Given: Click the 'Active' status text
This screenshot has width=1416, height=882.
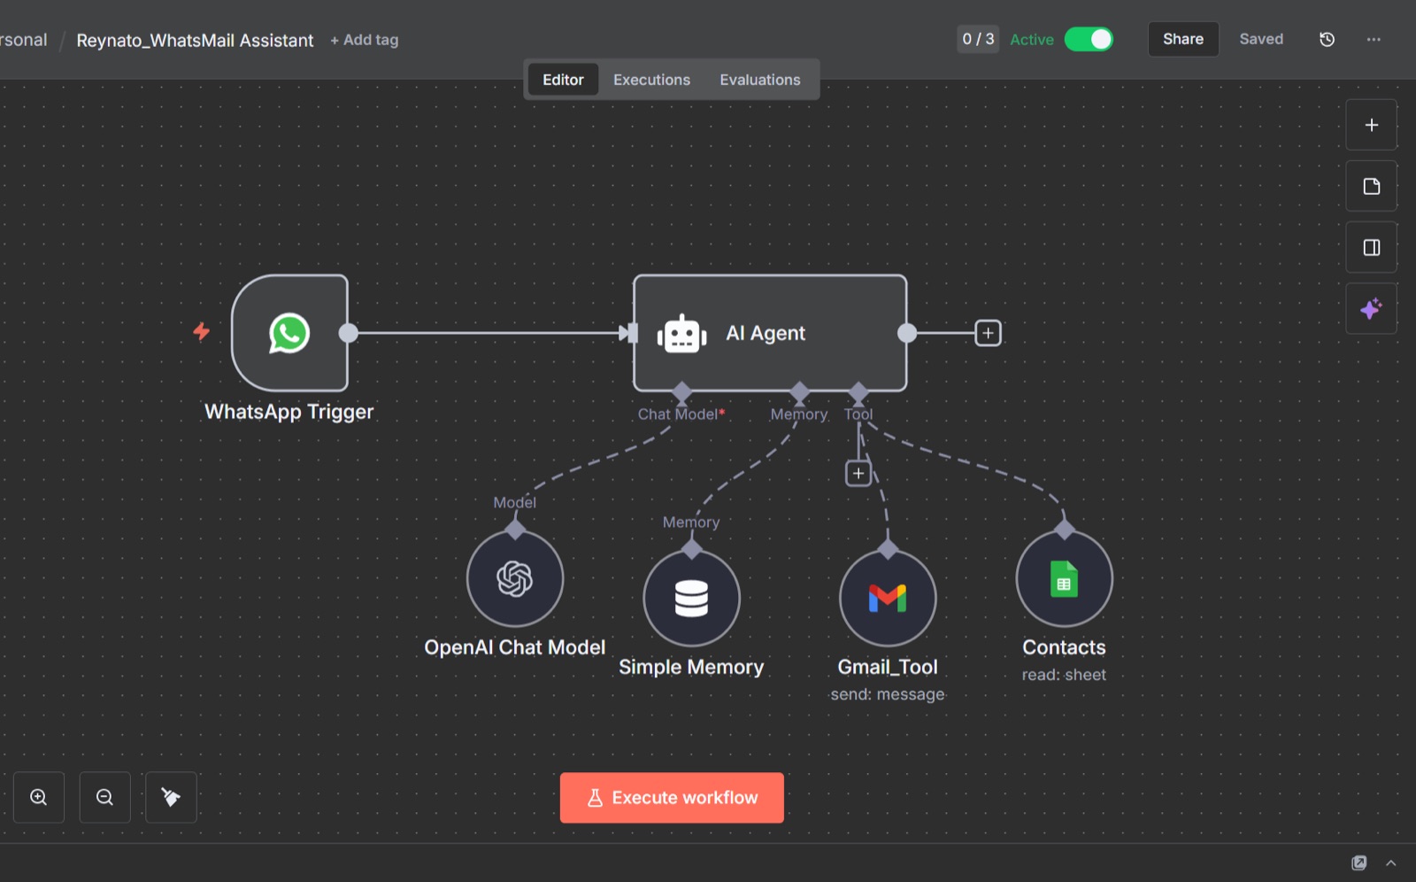Looking at the screenshot, I should (1032, 40).
